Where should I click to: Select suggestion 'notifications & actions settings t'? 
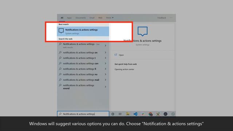click(83, 58)
